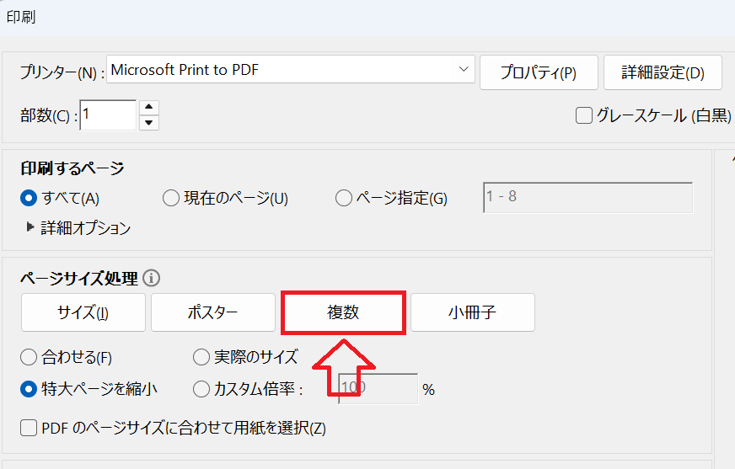Select the ポスター button
735x469 pixels.
coord(212,312)
